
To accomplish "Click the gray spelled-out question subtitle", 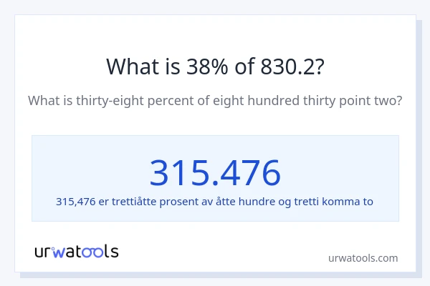I will click(215, 101).
